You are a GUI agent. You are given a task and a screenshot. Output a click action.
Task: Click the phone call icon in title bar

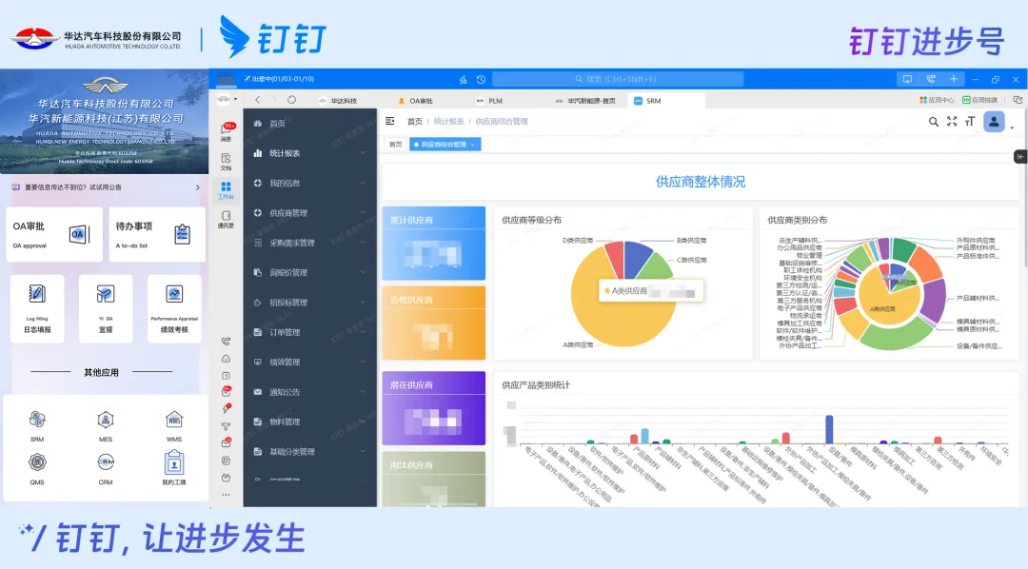(x=931, y=79)
